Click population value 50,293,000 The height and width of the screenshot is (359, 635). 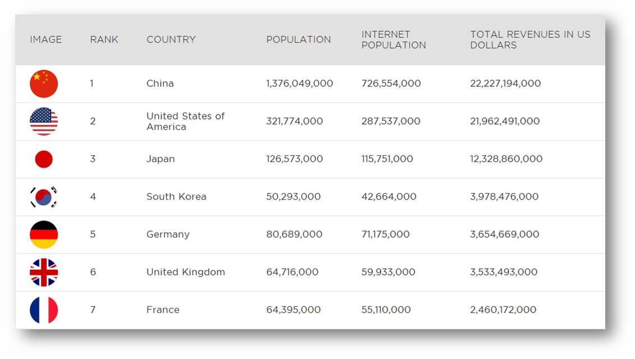[293, 197]
